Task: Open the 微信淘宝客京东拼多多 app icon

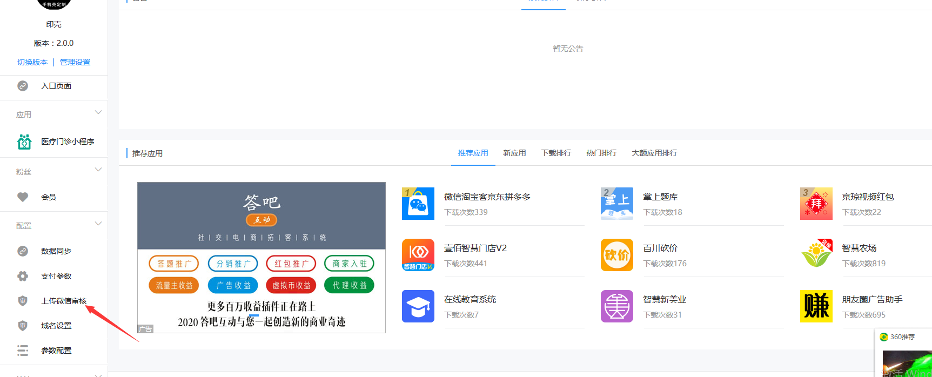Action: click(x=418, y=204)
